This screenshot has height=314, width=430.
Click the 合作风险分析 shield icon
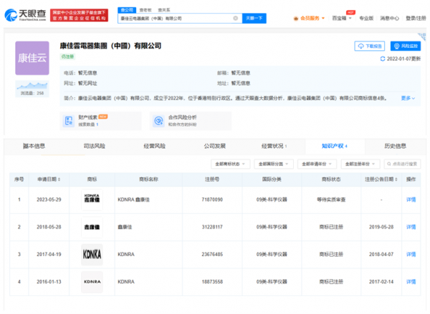coord(158,121)
